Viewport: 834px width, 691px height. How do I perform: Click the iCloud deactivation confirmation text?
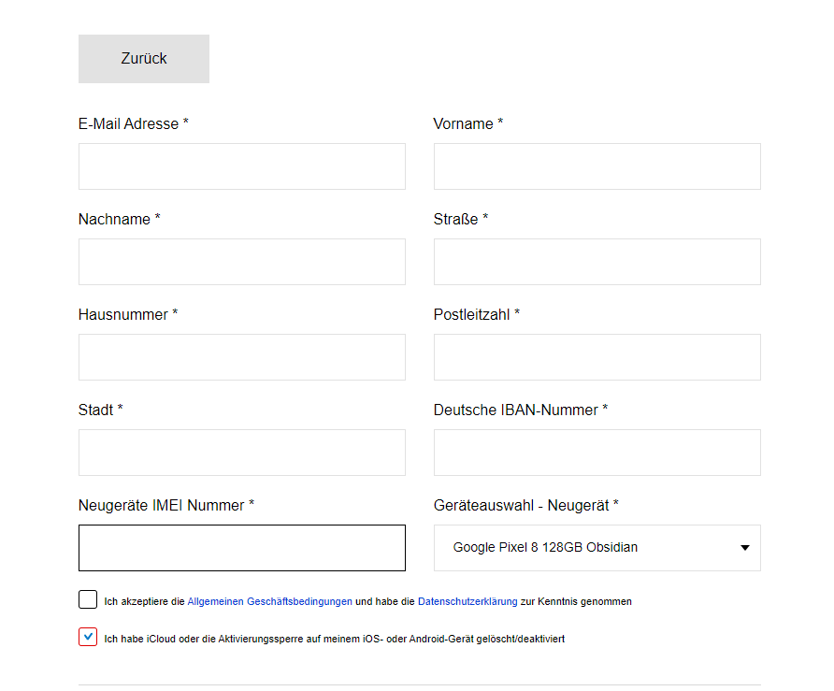point(334,639)
